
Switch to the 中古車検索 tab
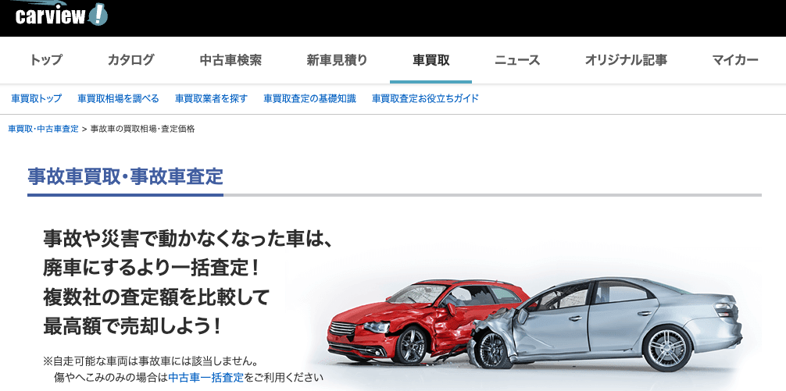coord(230,61)
